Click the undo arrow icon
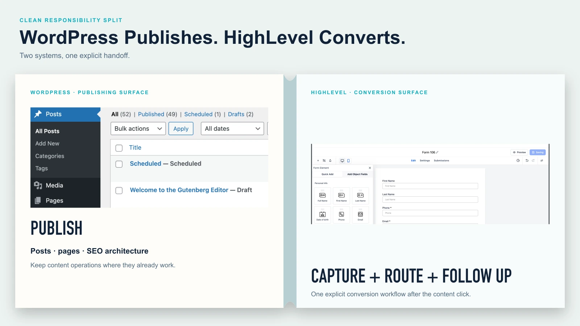The width and height of the screenshot is (580, 326). coord(527,160)
